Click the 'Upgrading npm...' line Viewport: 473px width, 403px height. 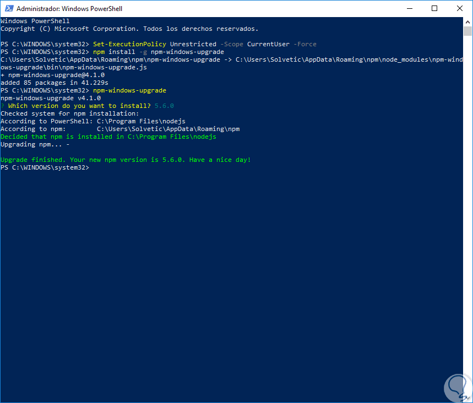(x=35, y=144)
